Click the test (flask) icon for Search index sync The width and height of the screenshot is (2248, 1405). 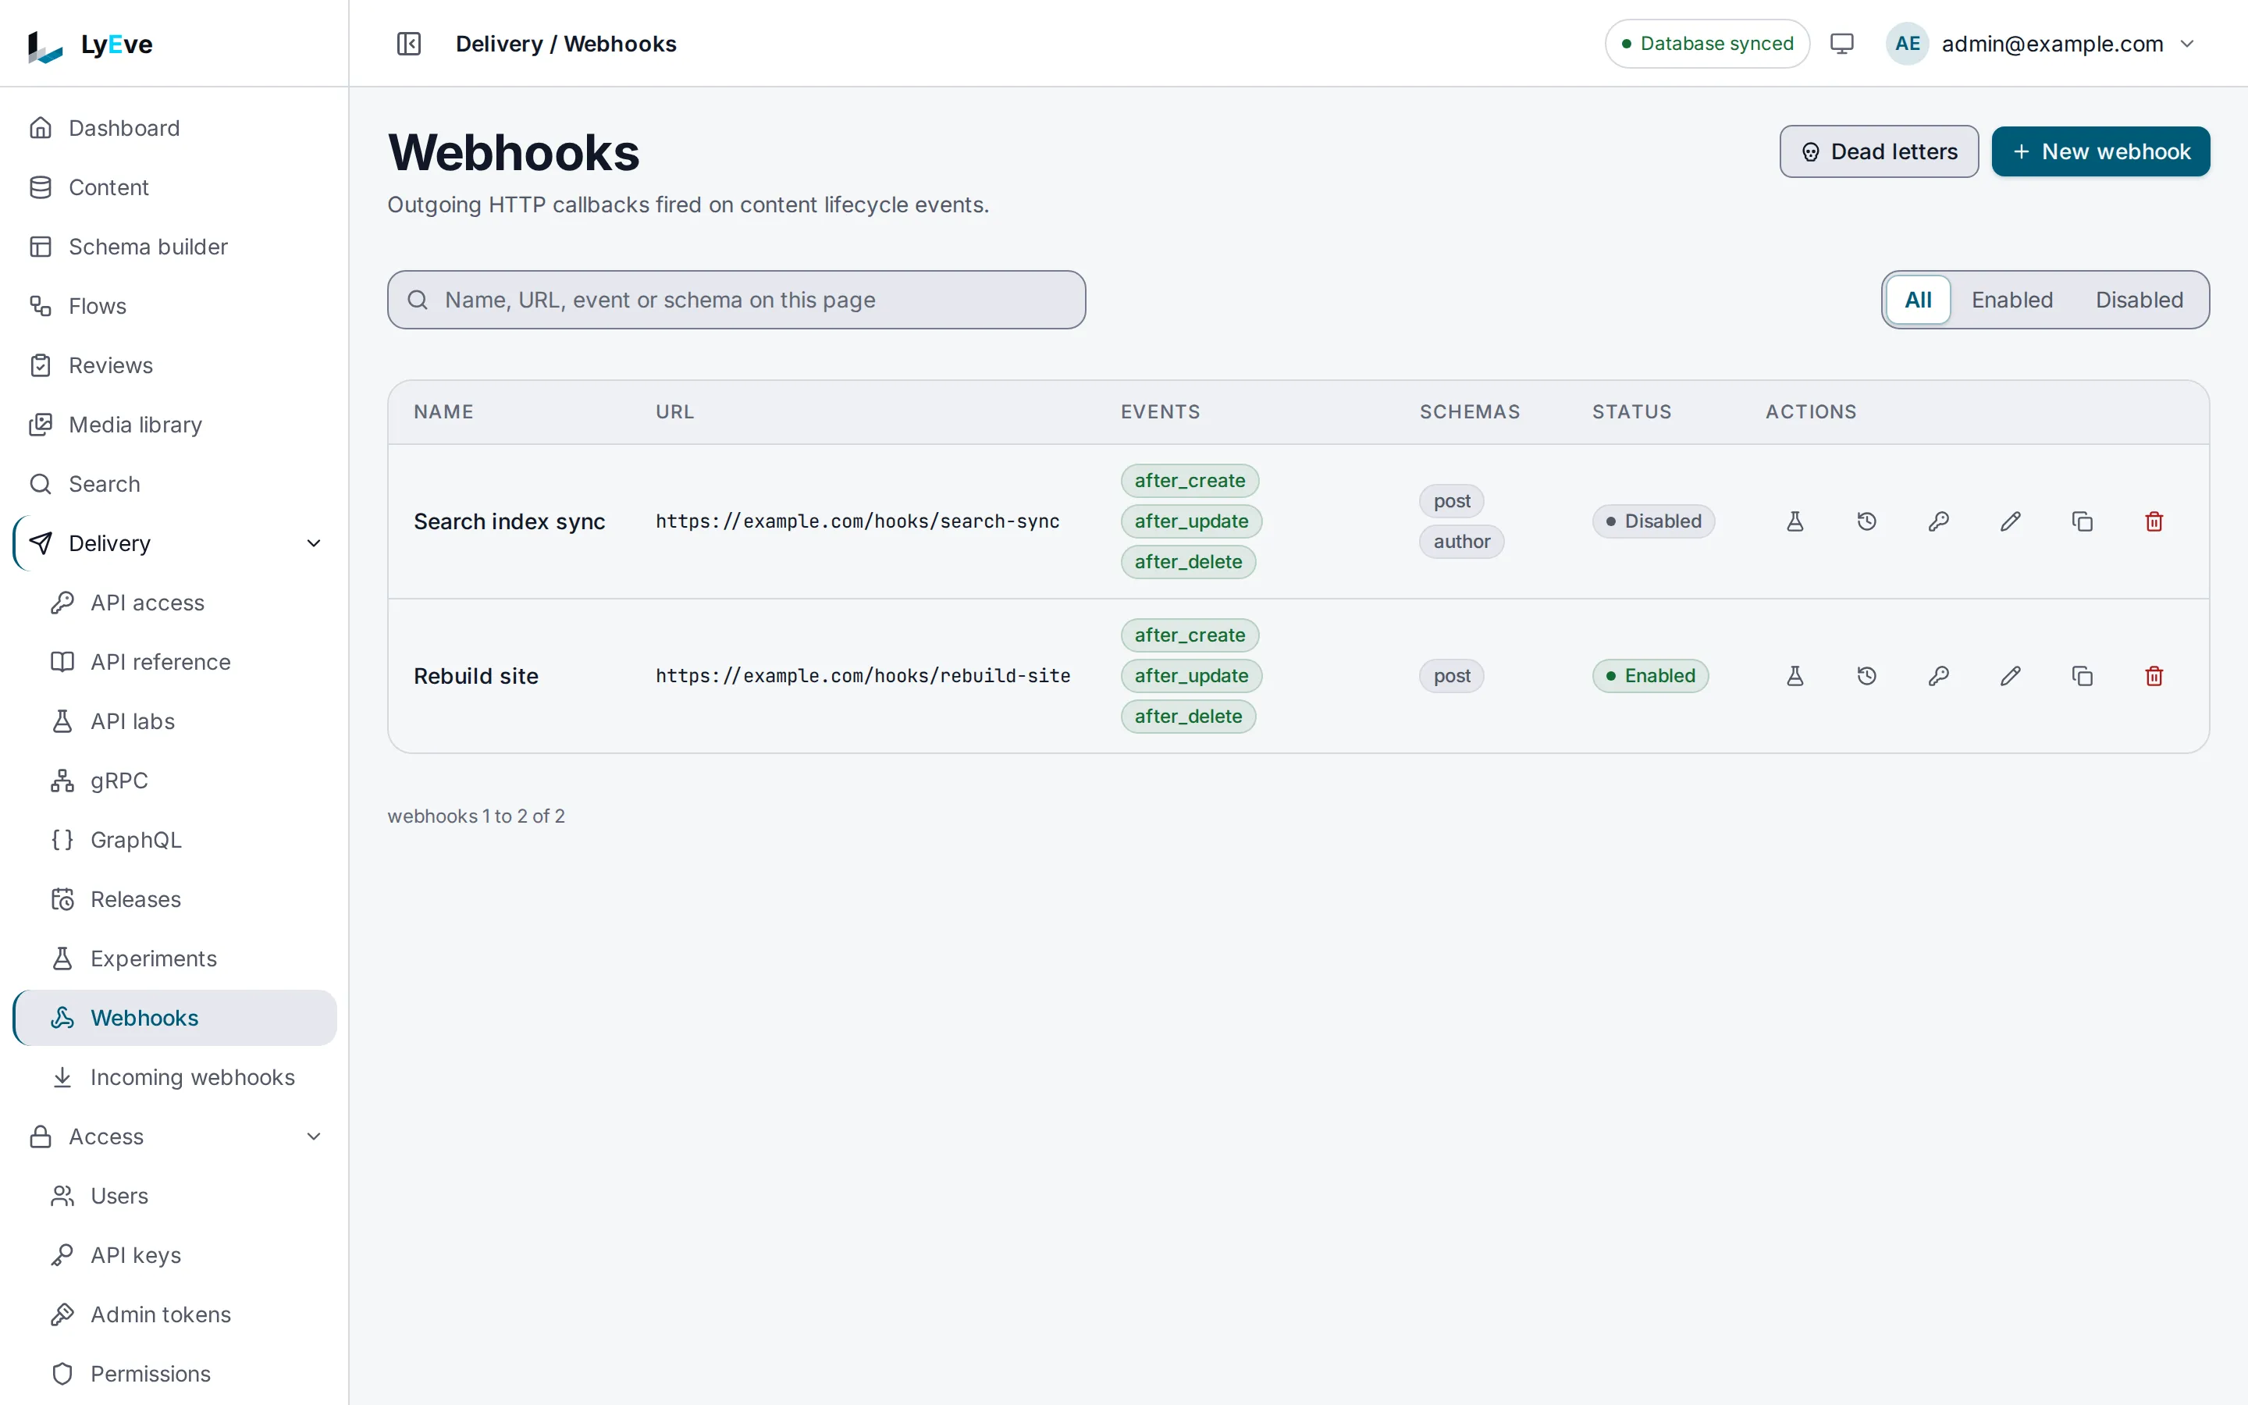[1794, 521]
